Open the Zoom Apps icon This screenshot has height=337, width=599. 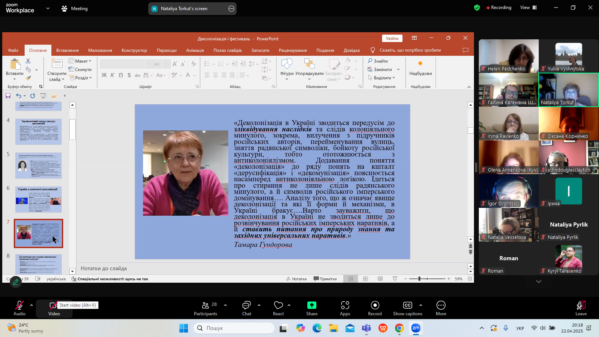(345, 306)
